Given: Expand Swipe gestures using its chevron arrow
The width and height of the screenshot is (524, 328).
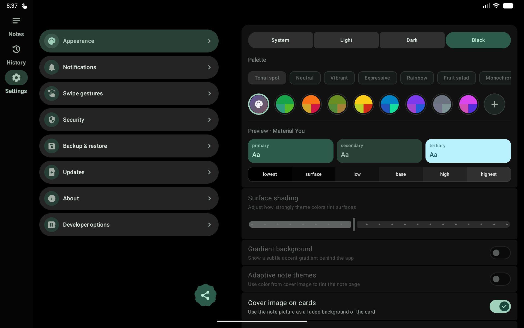Looking at the screenshot, I should 209,93.
